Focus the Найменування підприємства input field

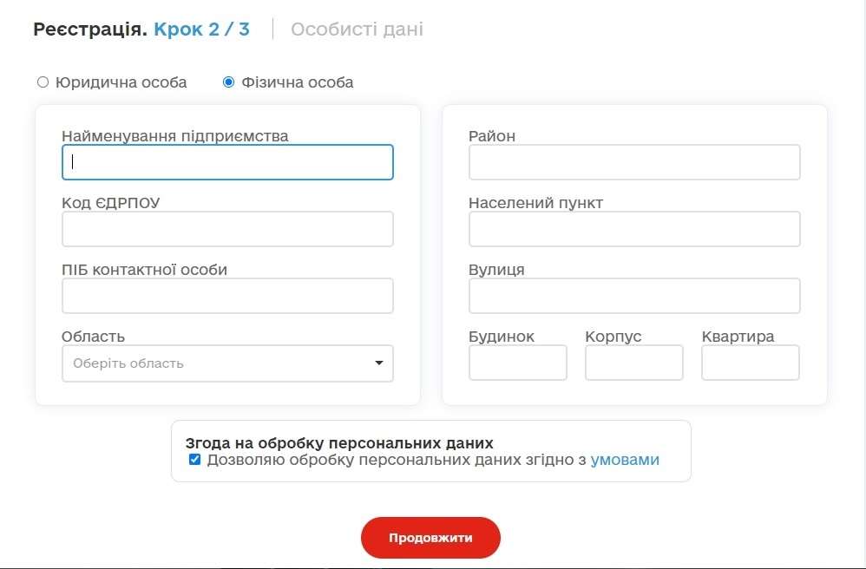pos(227,162)
